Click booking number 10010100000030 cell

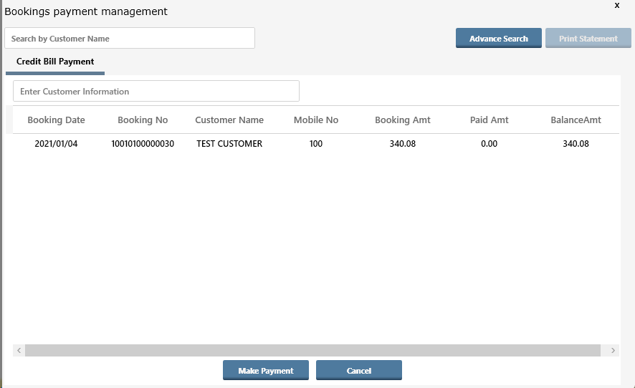pyautogui.click(x=143, y=144)
